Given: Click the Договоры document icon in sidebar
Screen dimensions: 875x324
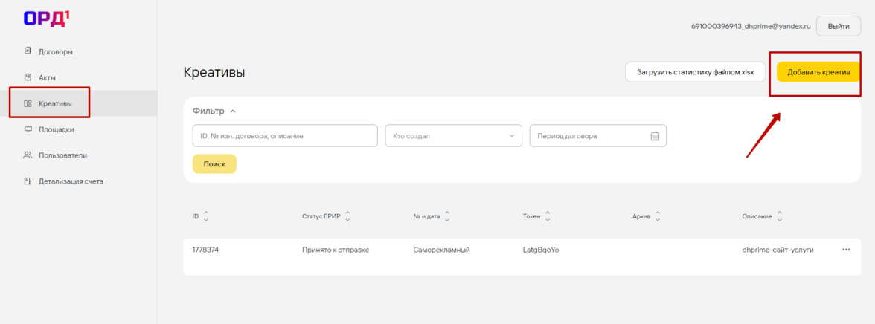Looking at the screenshot, I should click(x=28, y=51).
